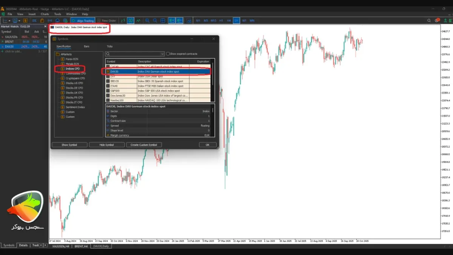Image resolution: width=453 pixels, height=255 pixels.
Task: Tile chart windows using grid icon
Action: tap(163, 20)
